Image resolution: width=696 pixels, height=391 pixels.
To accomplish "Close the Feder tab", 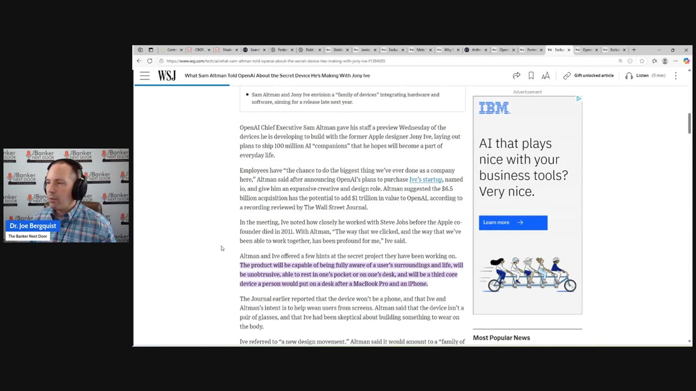I will (x=292, y=50).
